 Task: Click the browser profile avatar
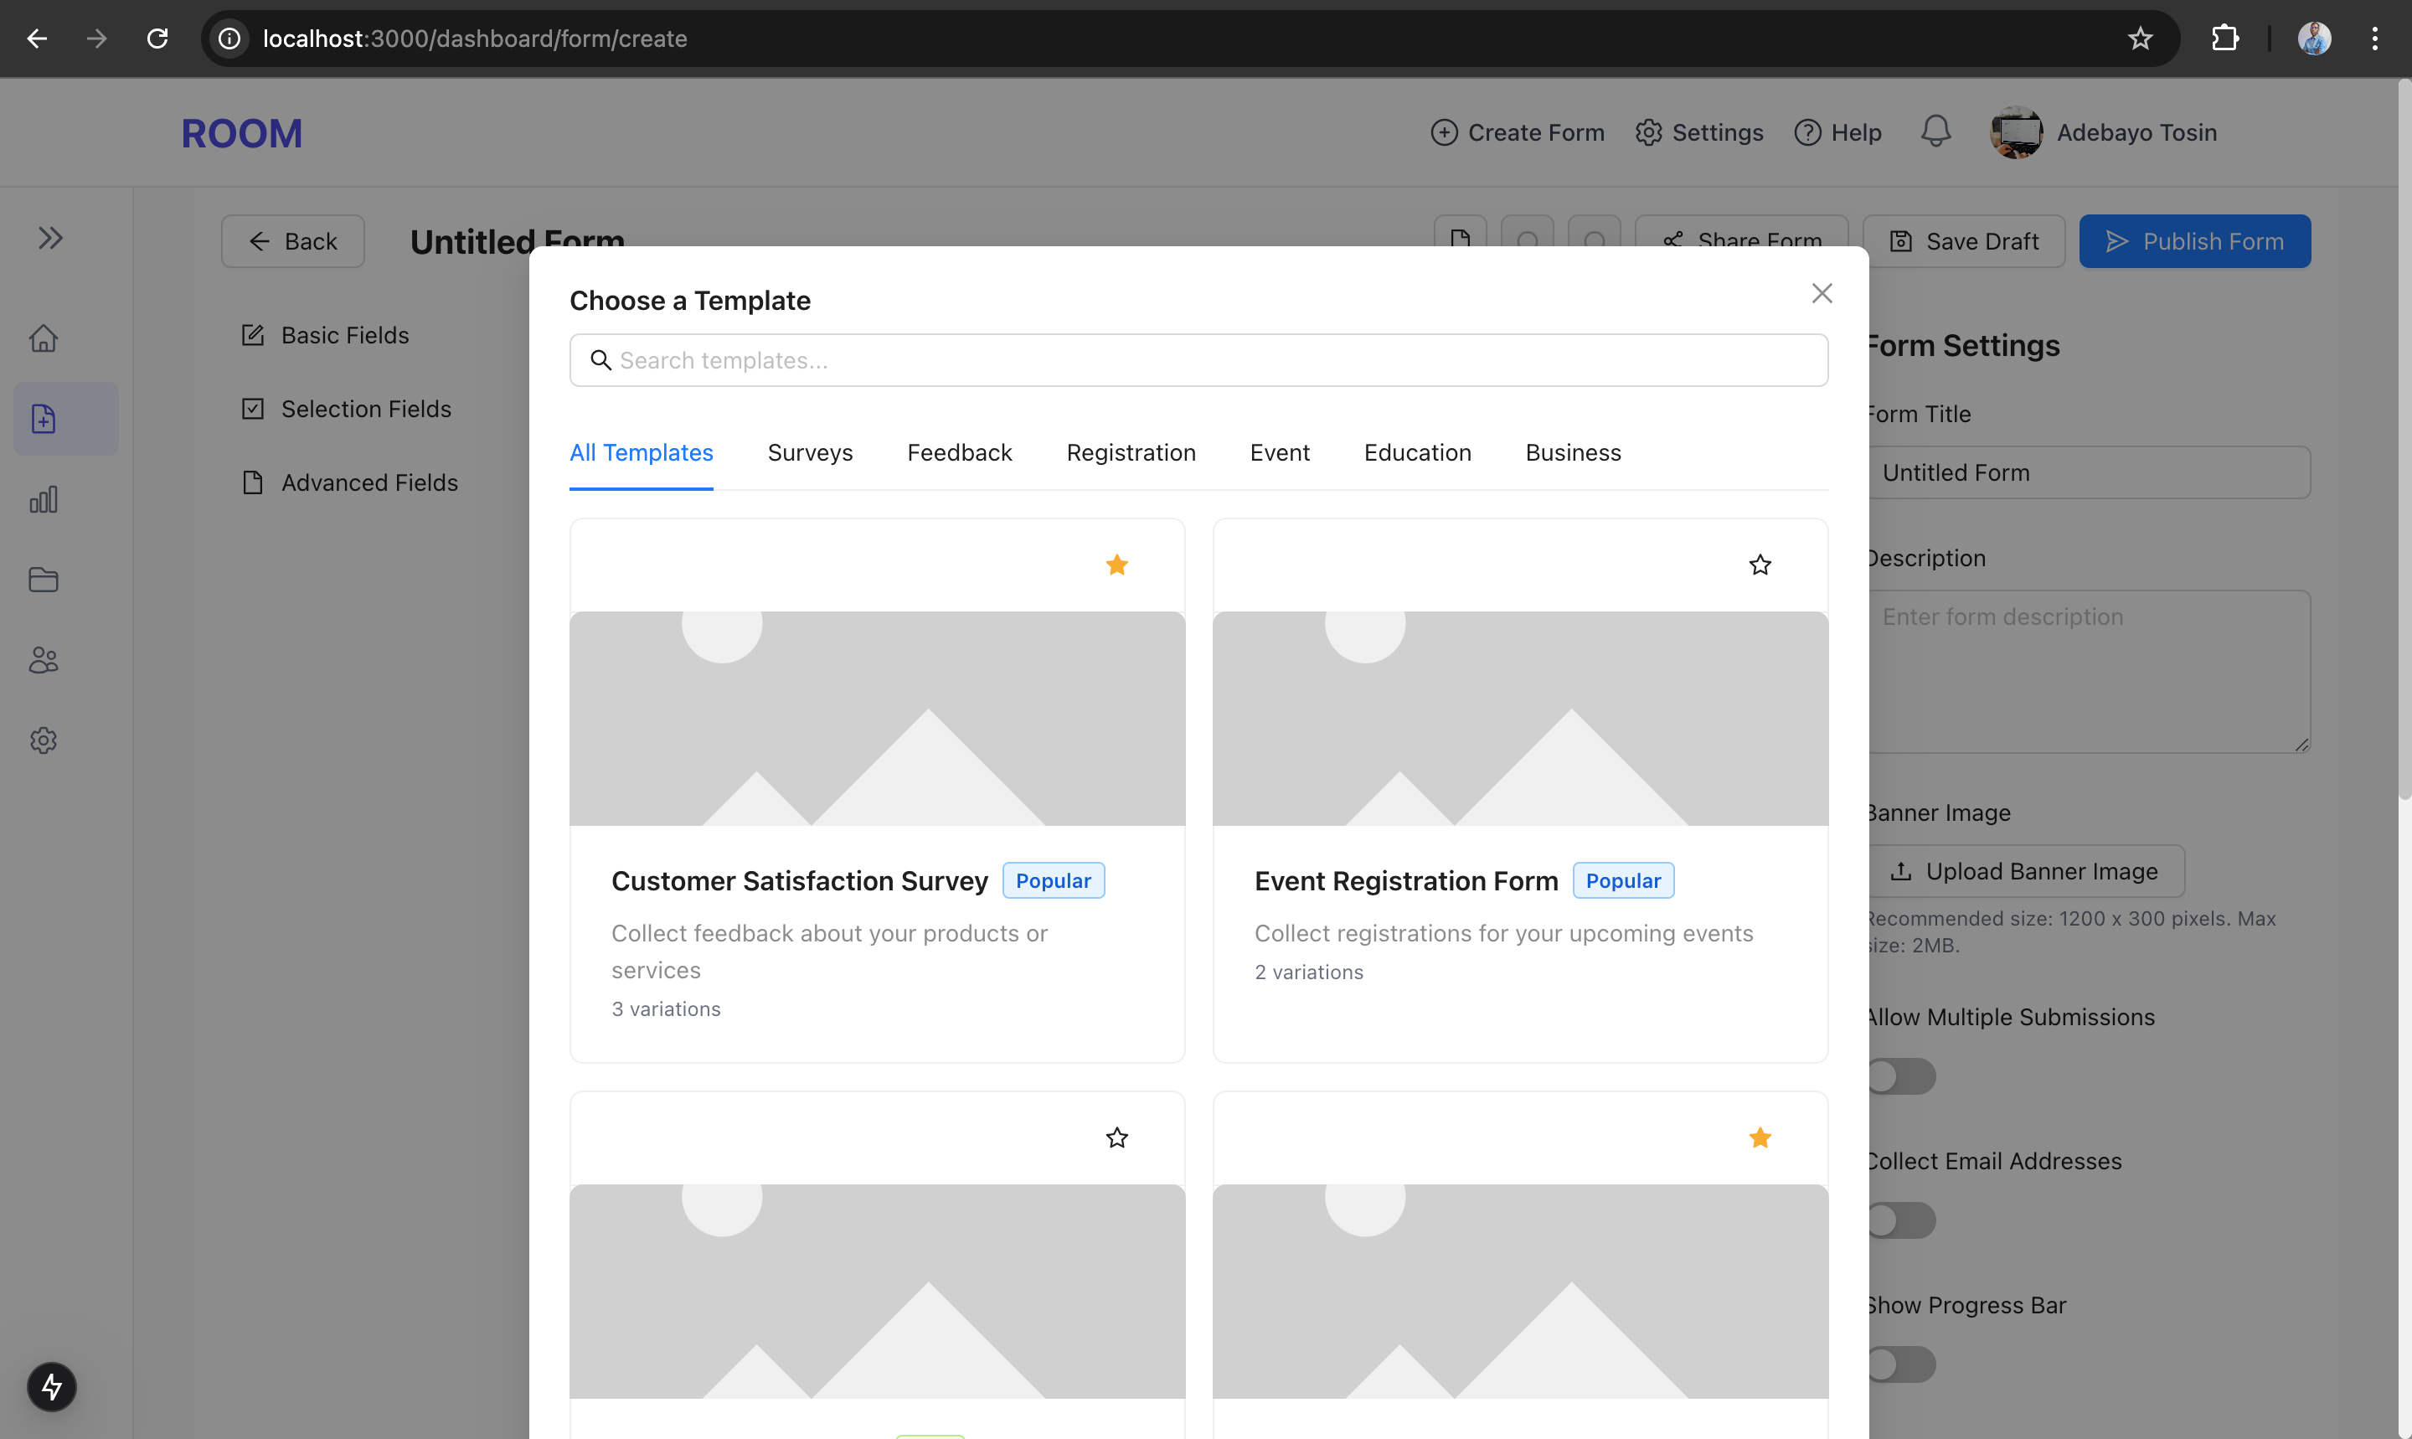tap(2315, 39)
